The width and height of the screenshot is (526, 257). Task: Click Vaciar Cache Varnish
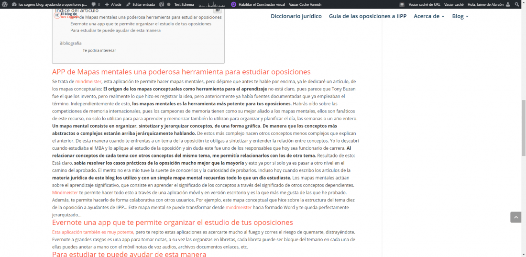tap(305, 5)
